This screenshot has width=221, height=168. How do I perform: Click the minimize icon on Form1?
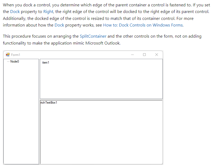click(x=132, y=55)
